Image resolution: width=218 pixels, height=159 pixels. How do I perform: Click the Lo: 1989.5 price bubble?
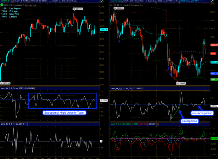tap(181, 84)
